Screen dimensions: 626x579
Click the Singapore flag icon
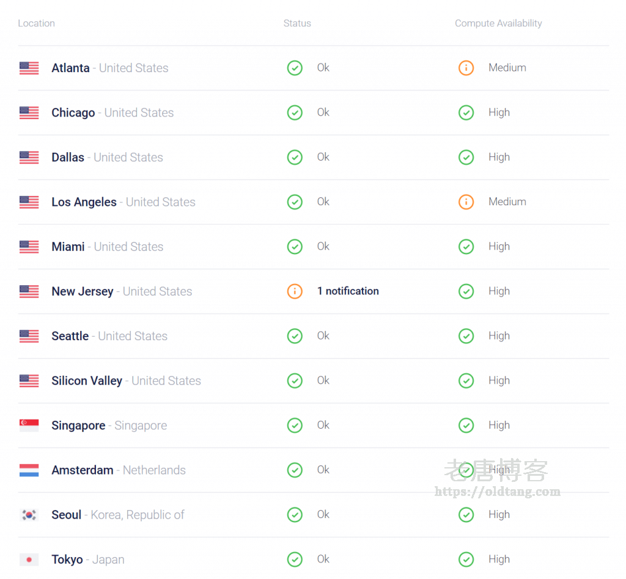(x=29, y=426)
